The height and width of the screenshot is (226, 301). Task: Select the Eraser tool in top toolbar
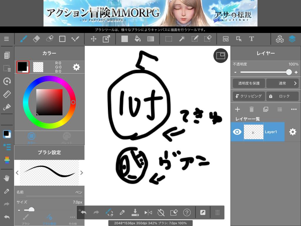point(36,39)
